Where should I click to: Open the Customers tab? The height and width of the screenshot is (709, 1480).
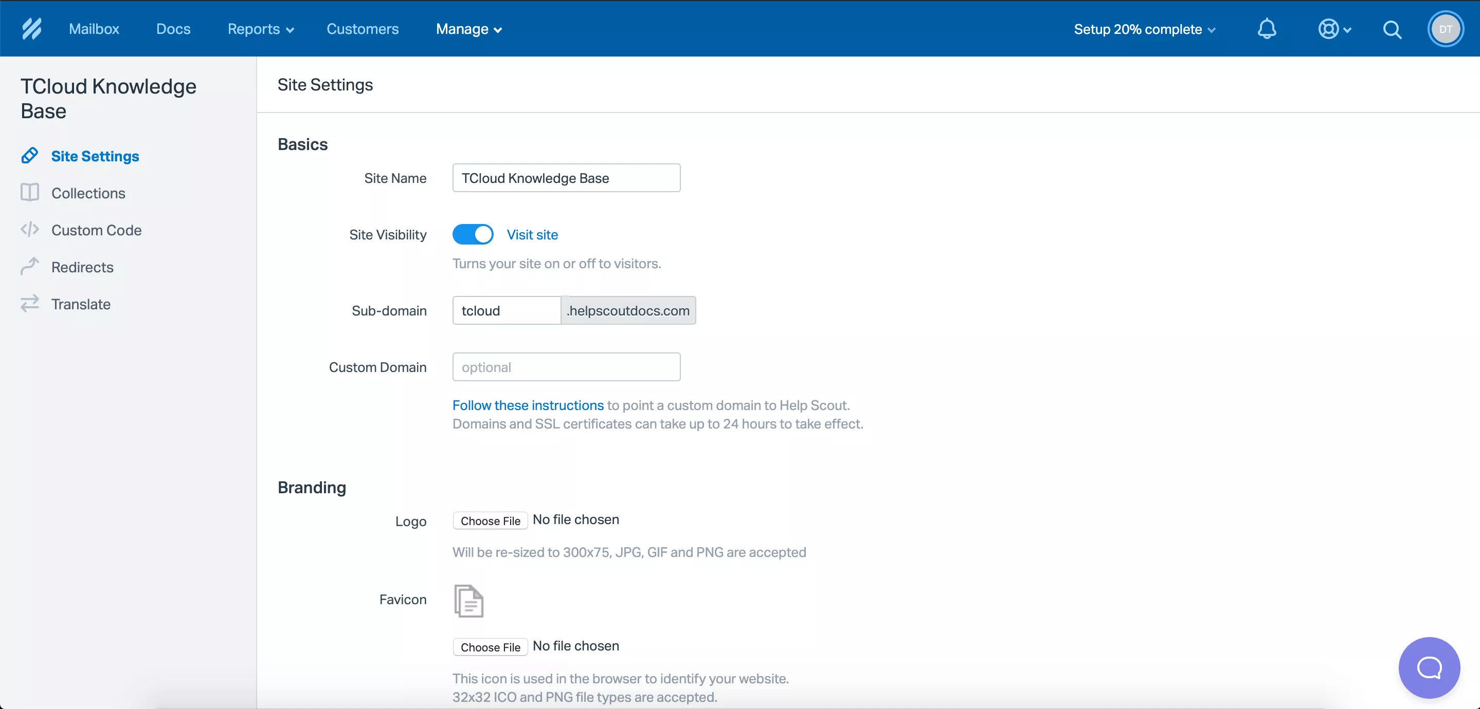pyautogui.click(x=363, y=29)
